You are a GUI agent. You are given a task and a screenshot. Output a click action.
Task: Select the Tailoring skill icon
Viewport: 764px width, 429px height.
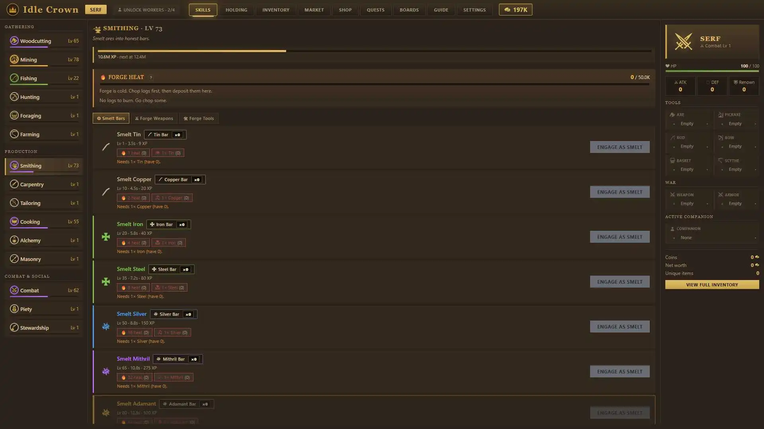14,203
